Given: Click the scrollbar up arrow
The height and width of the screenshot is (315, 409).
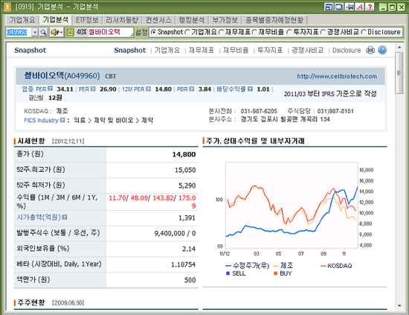Looking at the screenshot, I should coord(399,48).
